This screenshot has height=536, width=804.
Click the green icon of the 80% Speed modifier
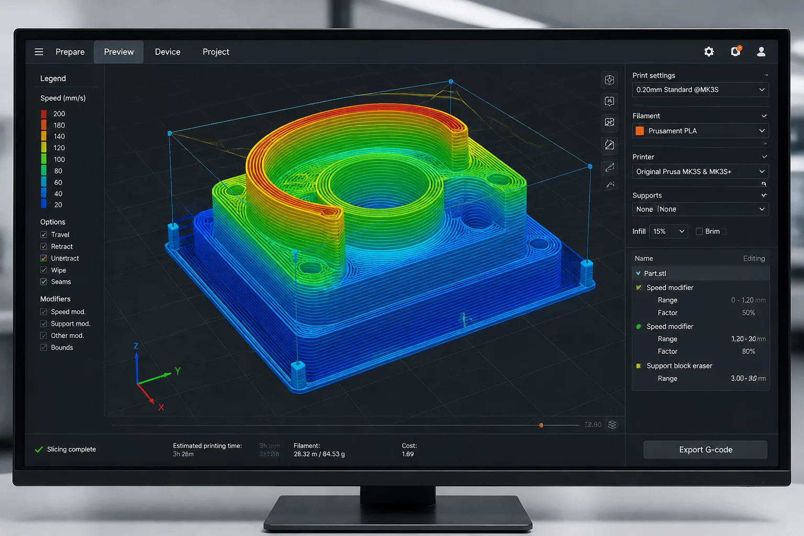639,326
